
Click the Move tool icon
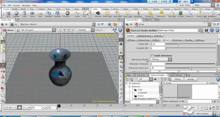pyautogui.click(x=4, y=30)
